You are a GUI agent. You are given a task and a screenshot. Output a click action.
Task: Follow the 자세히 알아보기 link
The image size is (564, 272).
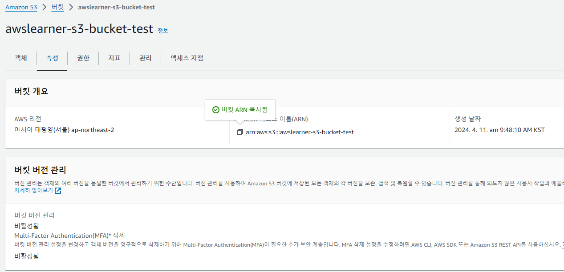click(x=33, y=191)
